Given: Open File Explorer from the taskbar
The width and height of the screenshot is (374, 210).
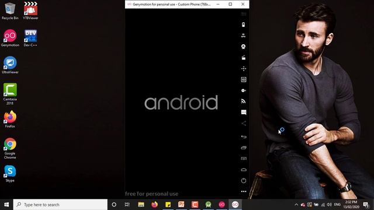Looking at the screenshot, I should click(x=141, y=205).
